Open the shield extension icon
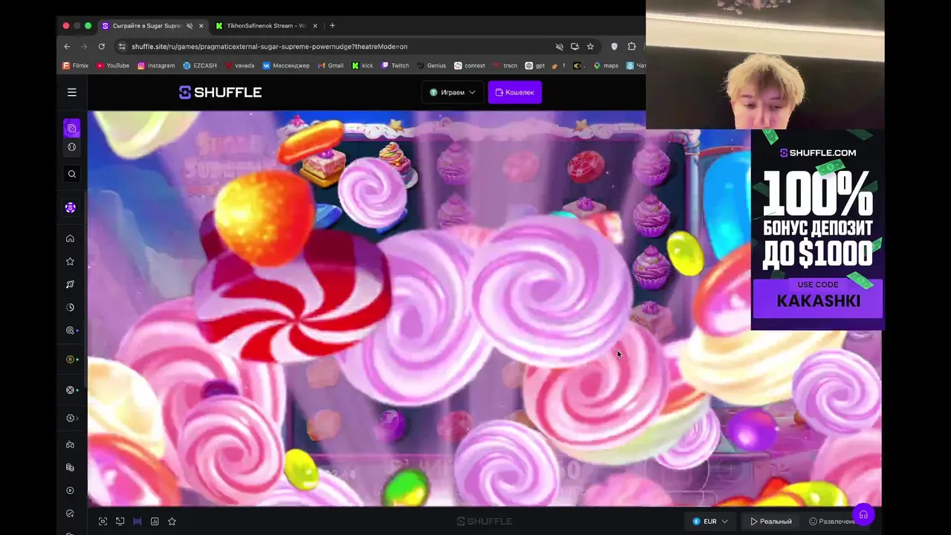 coord(614,46)
